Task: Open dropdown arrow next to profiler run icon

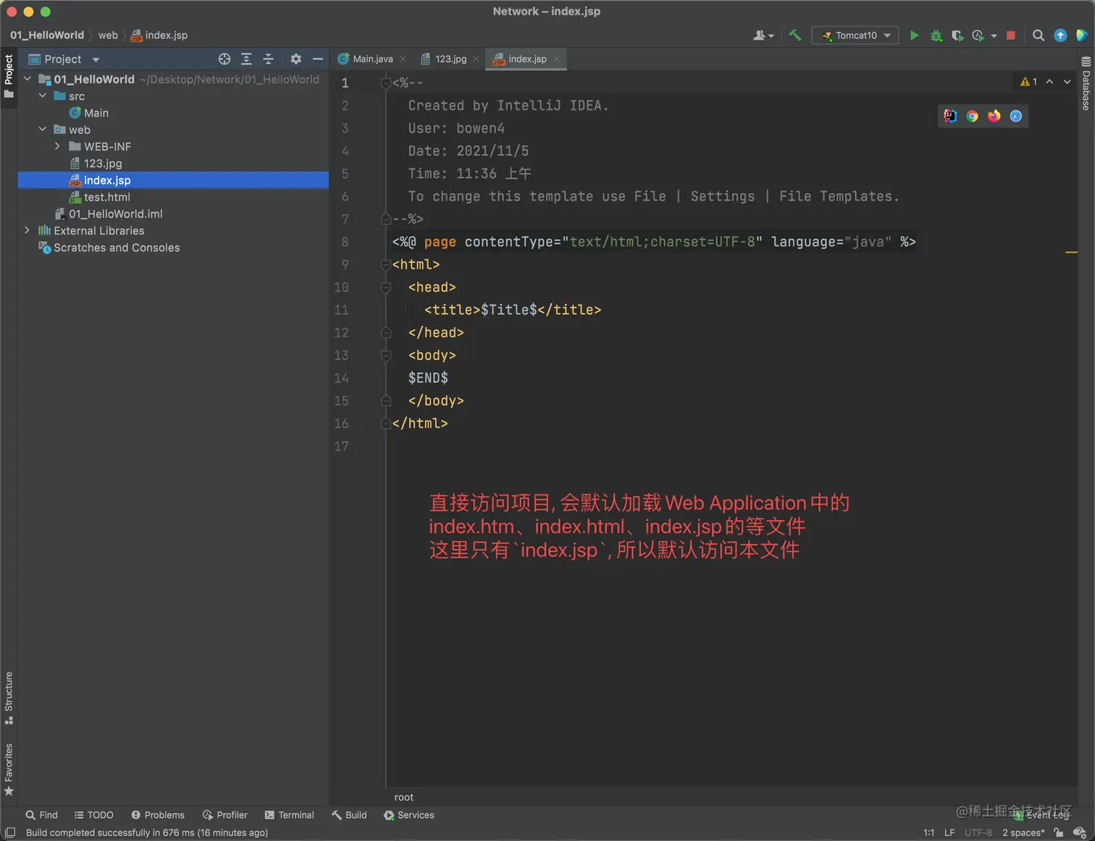Action: click(994, 35)
